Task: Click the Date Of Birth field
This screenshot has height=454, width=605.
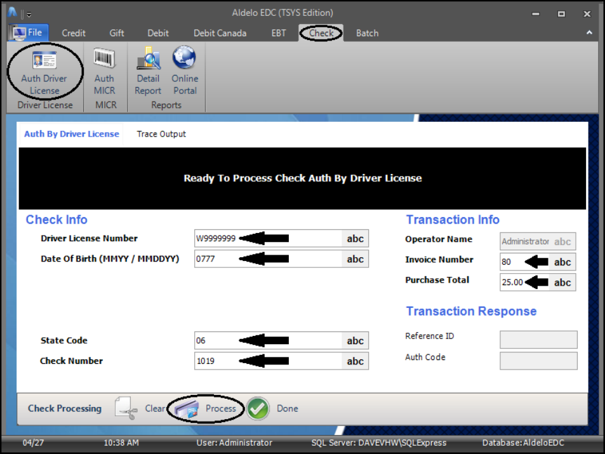Action: [268, 259]
